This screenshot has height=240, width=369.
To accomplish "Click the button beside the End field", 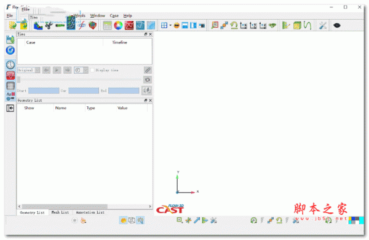I will click(x=146, y=90).
